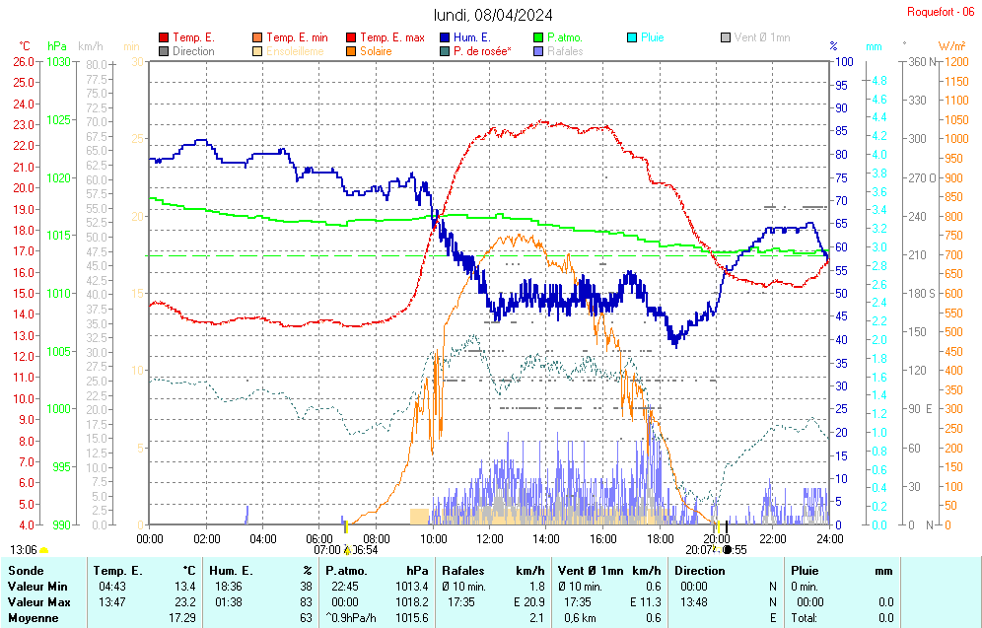Click the maximum humidity value '83'
The width and height of the screenshot is (982, 628).
tap(306, 602)
